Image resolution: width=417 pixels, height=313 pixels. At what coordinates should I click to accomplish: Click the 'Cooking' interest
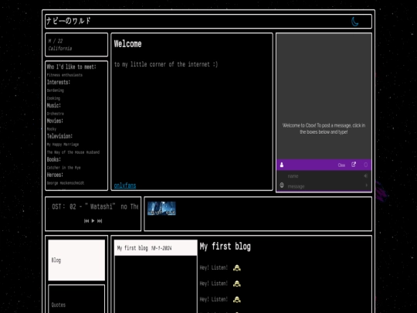[53, 98]
